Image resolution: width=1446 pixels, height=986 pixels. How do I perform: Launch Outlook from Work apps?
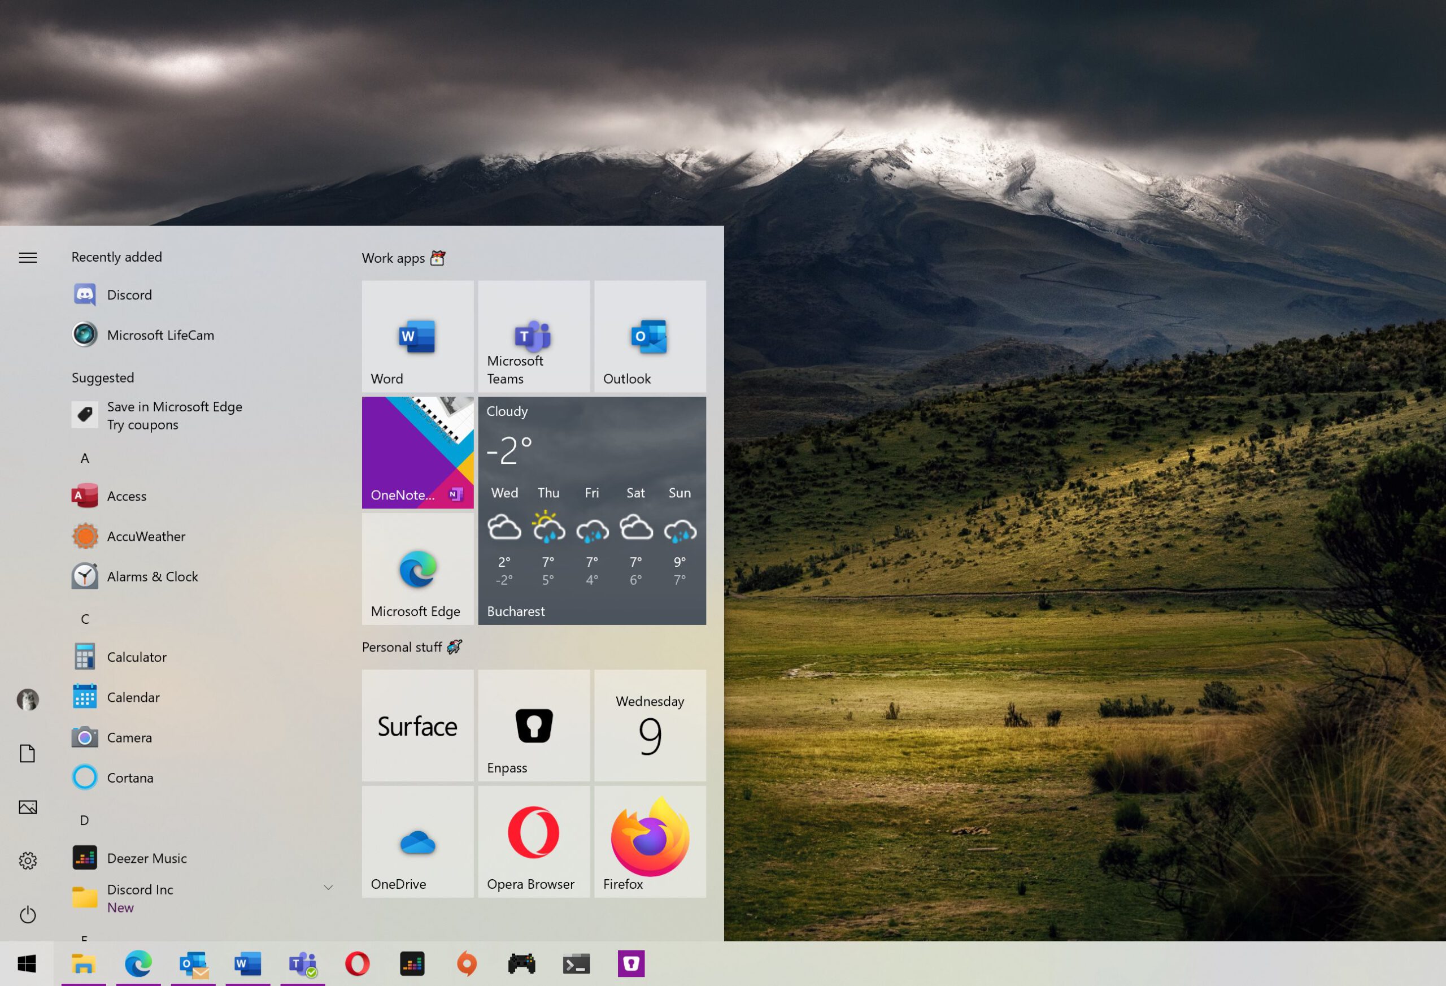(650, 336)
